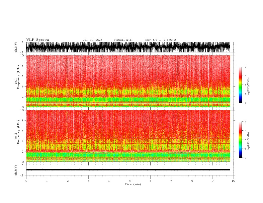
Task: Click time axis tick label '3'
Action: 88,181
